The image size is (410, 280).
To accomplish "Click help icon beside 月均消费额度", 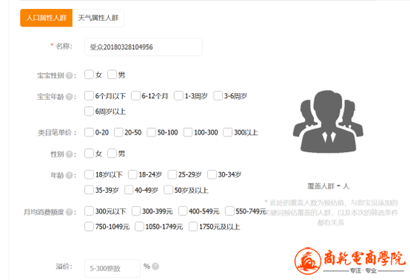I will [69, 212].
